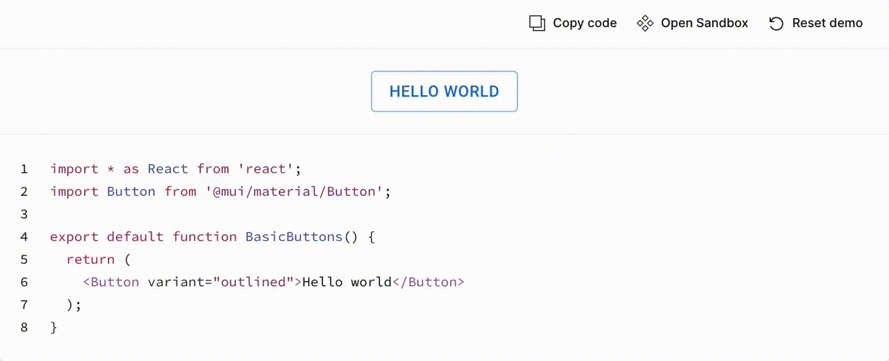Place cursor on the variant="outlined" attribute
This screenshot has width=889, height=361.
click(x=221, y=282)
